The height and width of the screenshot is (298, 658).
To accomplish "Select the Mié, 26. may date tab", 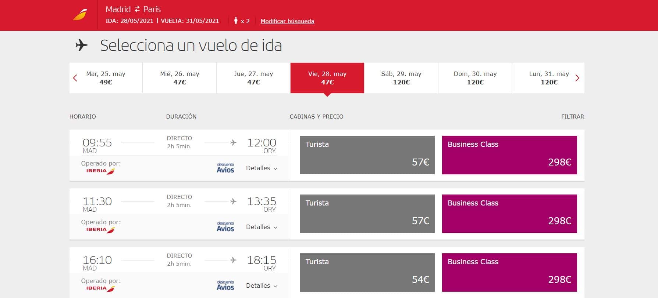I will 179,78.
